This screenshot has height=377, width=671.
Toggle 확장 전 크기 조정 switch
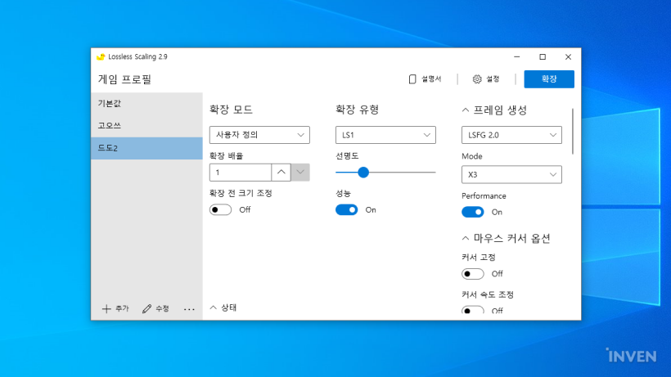220,210
